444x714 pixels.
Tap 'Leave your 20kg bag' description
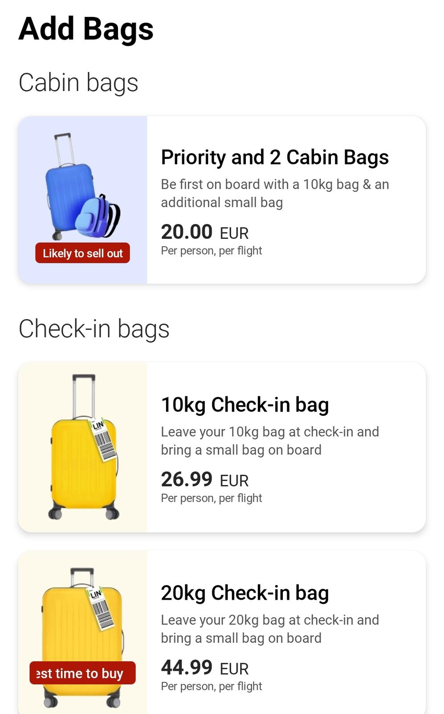tap(269, 629)
